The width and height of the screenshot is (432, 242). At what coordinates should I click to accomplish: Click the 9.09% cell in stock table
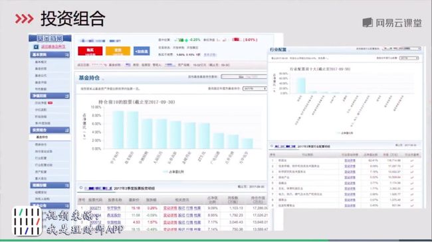[213, 208]
